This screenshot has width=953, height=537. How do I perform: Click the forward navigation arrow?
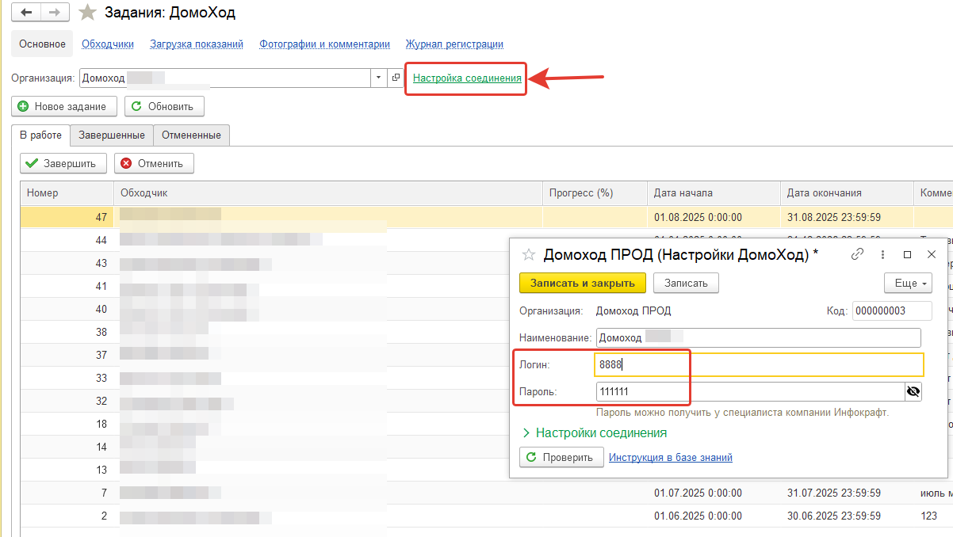(x=55, y=13)
